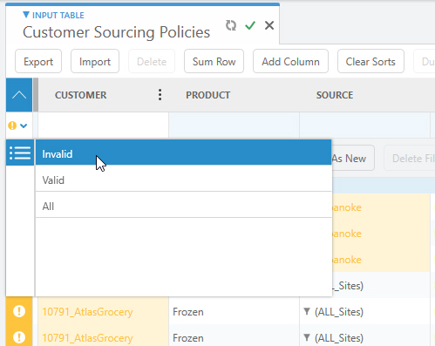The image size is (435, 346).
Task: Open the first ALL_Sites source filter icon
Action: click(307, 311)
